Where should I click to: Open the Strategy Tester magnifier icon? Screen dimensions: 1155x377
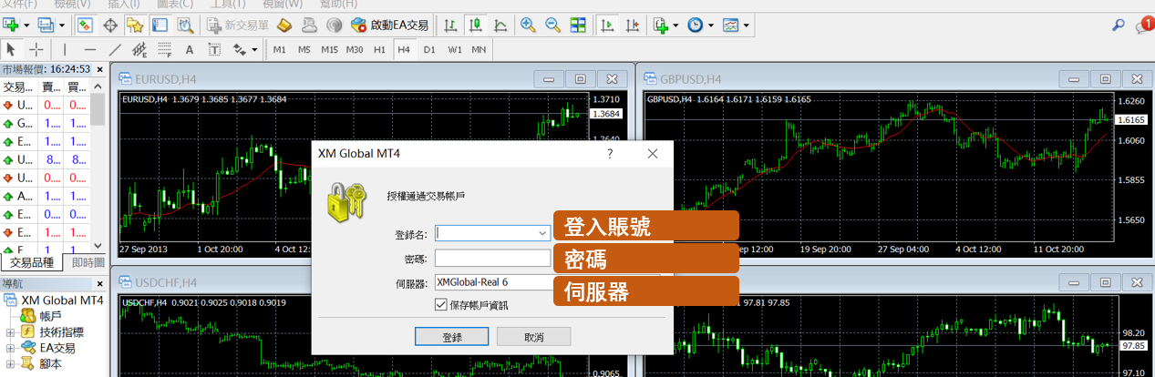[x=184, y=25]
